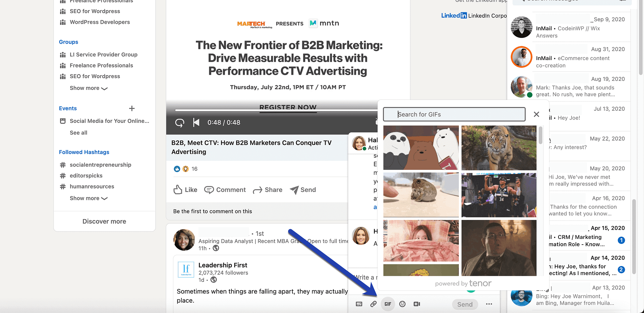This screenshot has height=313, width=644.
Task: Seek using the video progress bar
Action: 288,109
